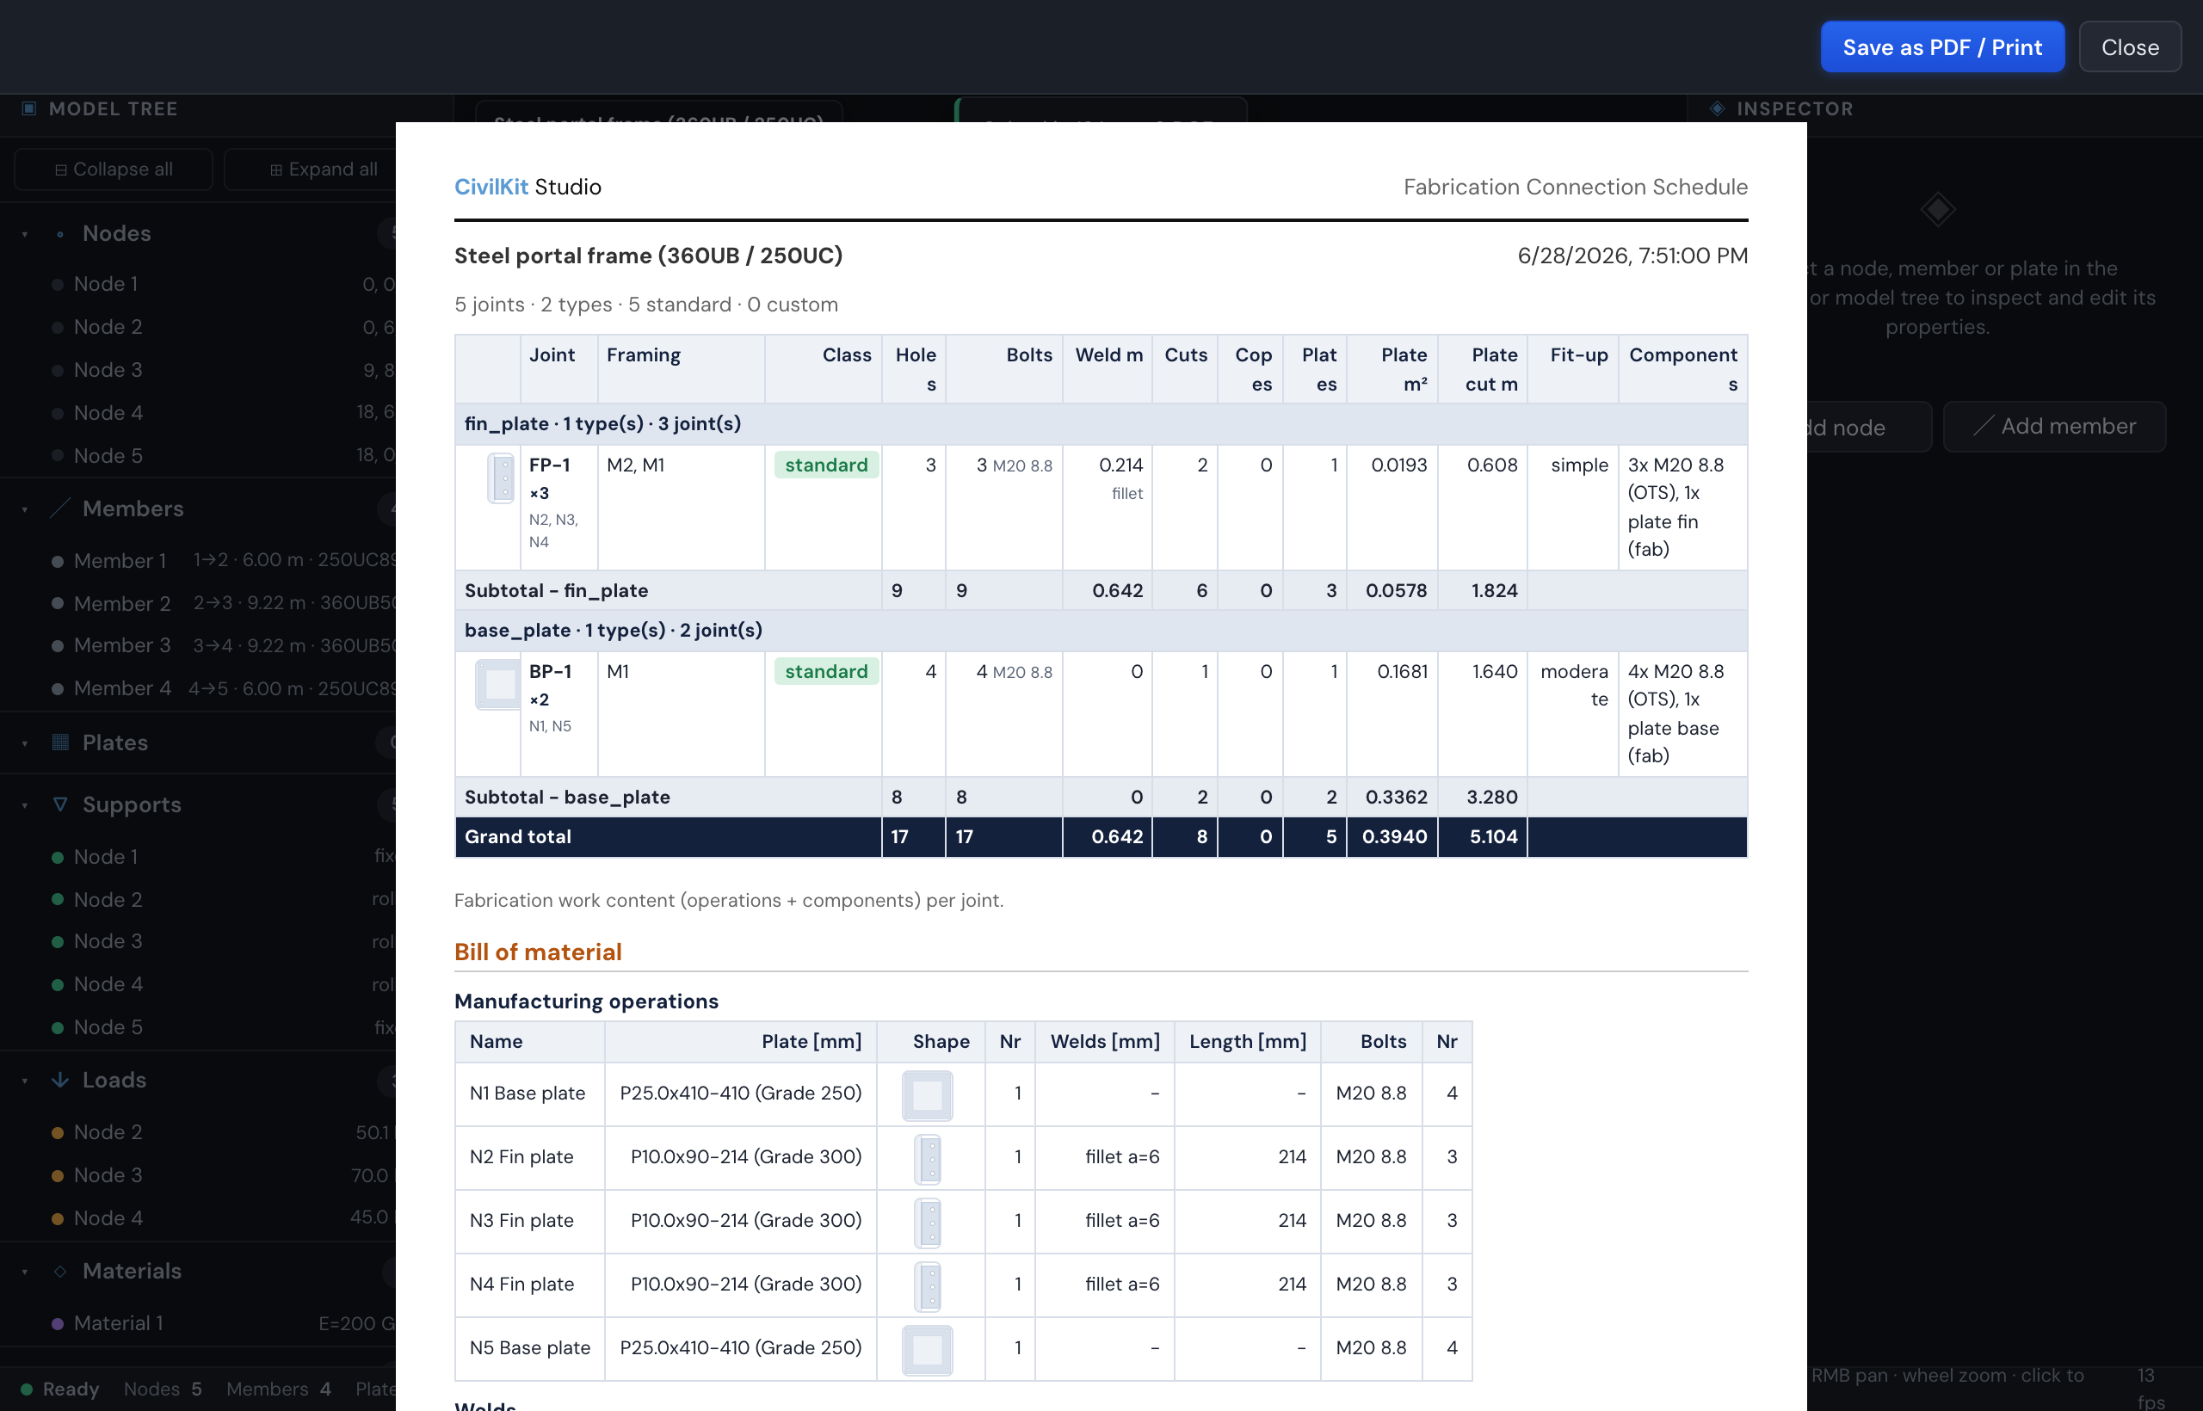Screen dimensions: 2203x1411
Task: Select Node 3 under Nodes
Action: [x=198, y=370]
